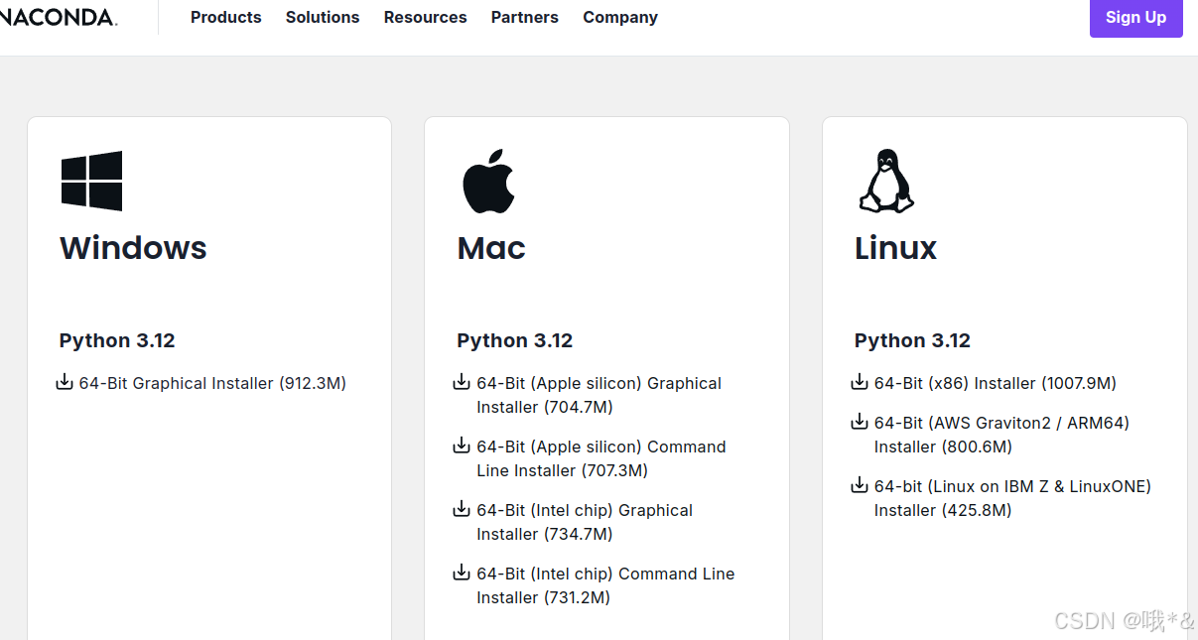The image size is (1198, 640).
Task: Click the Mac heading
Action: click(491, 248)
